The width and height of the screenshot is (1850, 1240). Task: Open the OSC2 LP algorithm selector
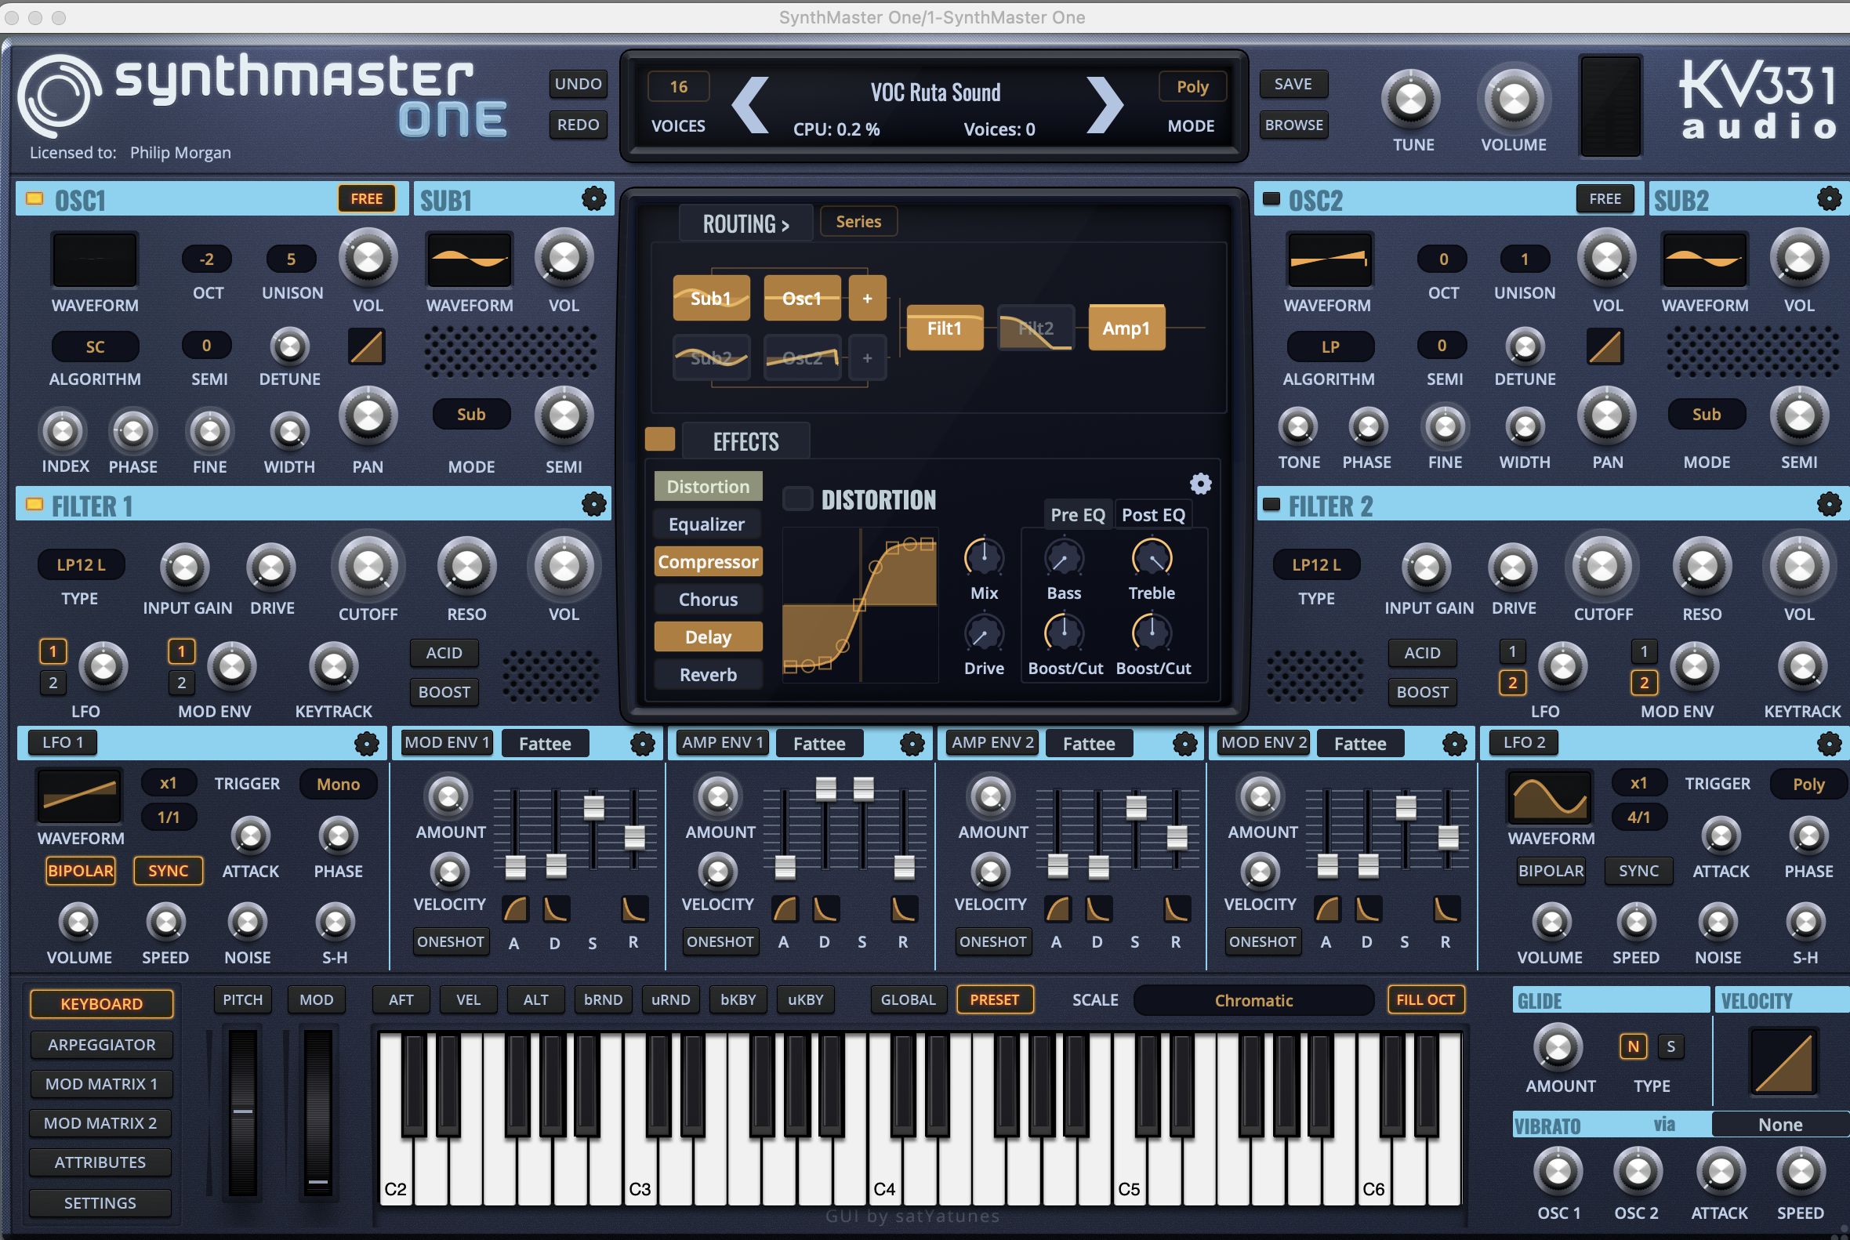point(1329,346)
